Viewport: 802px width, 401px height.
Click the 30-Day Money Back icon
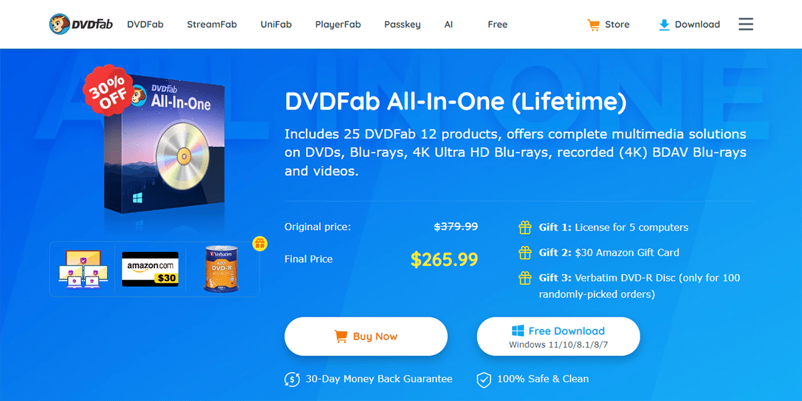click(x=292, y=379)
